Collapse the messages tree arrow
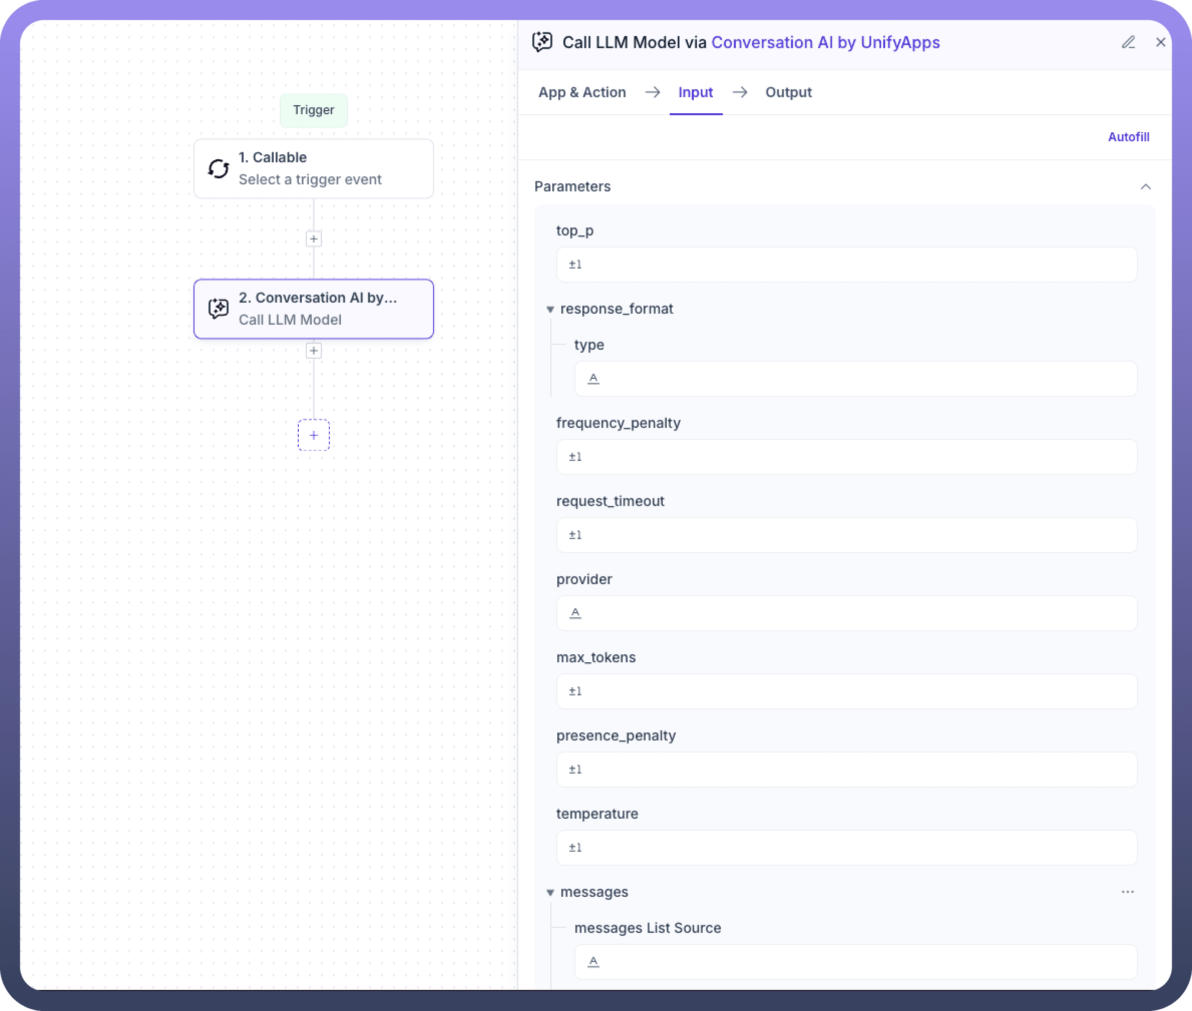Screen dimensions: 1192x1011 point(550,892)
